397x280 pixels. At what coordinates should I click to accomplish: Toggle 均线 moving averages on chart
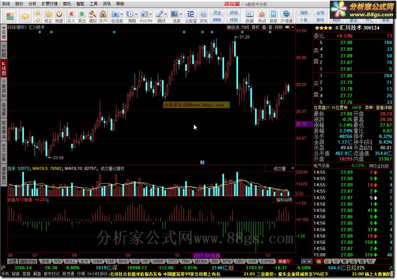[x=245, y=27]
